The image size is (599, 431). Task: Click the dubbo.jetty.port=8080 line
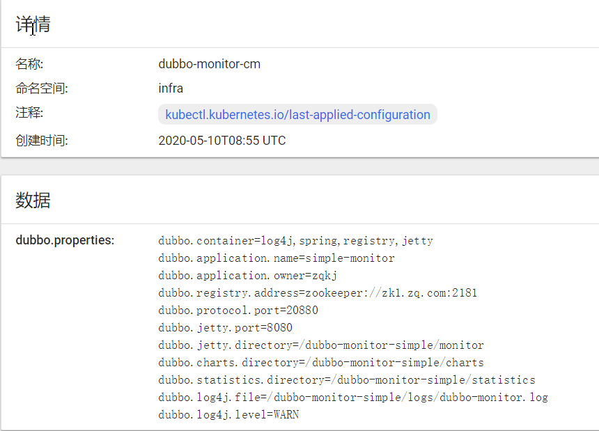(x=225, y=328)
